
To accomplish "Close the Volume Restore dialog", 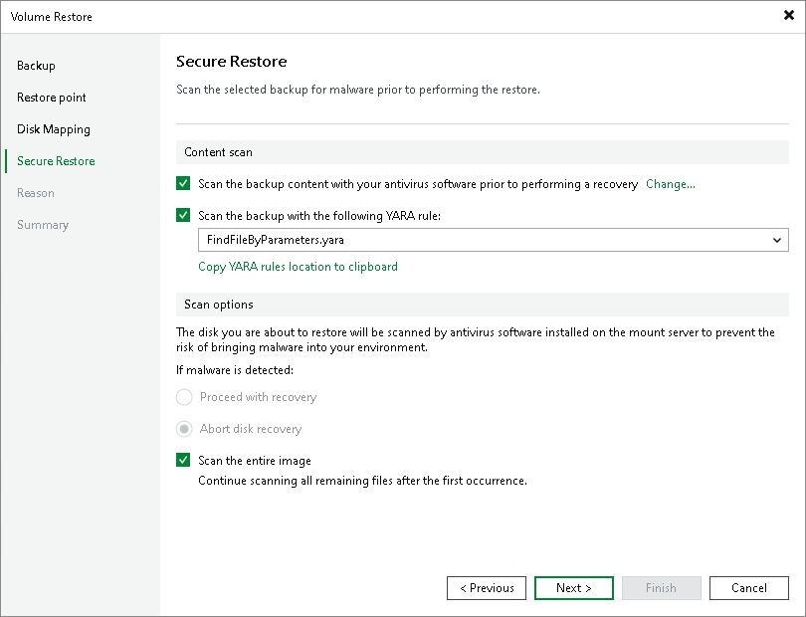I will tap(788, 16).
